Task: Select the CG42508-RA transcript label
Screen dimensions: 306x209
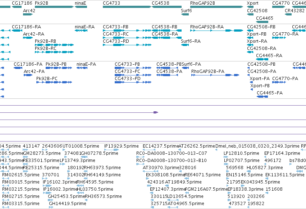Action: [x=261, y=48]
